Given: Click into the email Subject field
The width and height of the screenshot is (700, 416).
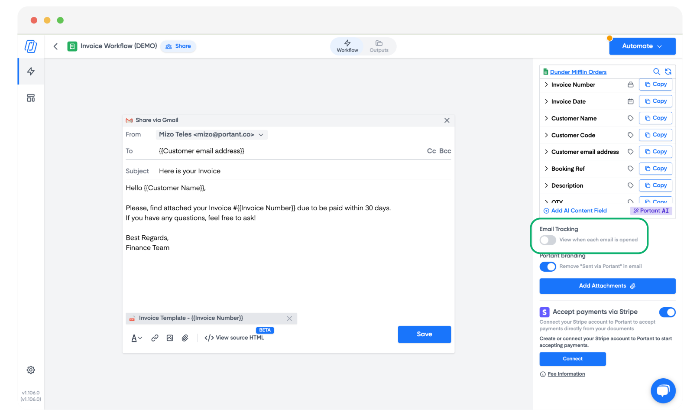Looking at the screenshot, I should [303, 171].
